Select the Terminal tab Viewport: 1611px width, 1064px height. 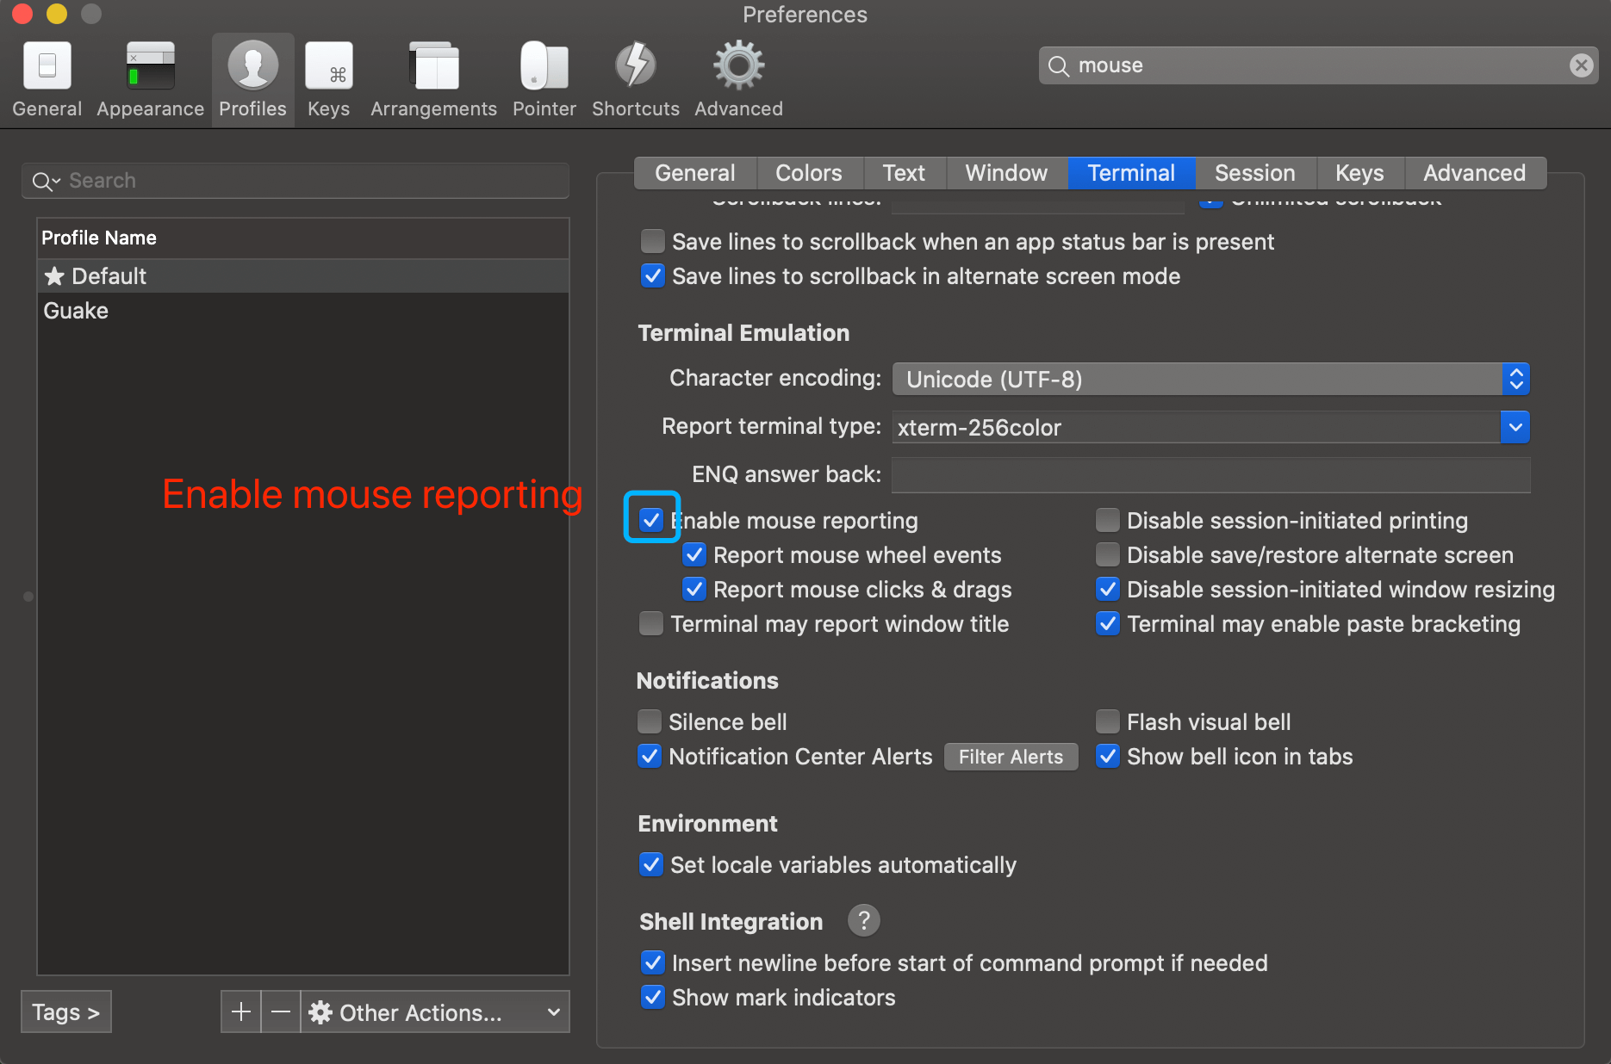(x=1131, y=173)
